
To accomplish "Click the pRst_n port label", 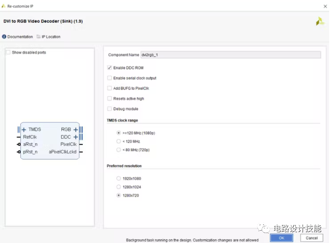I will [x=30, y=152].
